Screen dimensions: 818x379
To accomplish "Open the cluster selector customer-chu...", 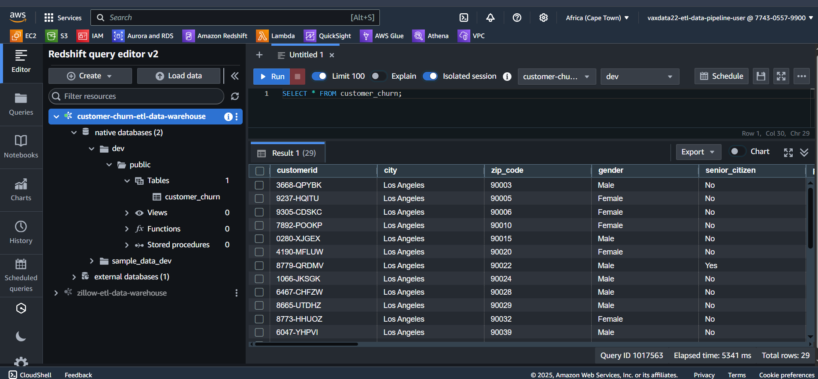I will coord(556,77).
